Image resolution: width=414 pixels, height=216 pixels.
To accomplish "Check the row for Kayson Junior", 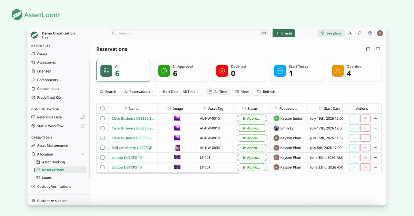I will 102,118.
